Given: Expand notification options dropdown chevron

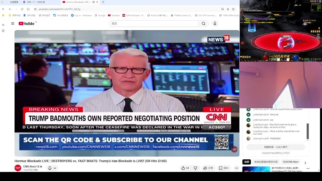Looking at the screenshot, I should point(55,168).
